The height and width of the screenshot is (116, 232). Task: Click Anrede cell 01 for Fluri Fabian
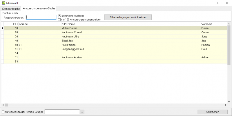pos(40,45)
